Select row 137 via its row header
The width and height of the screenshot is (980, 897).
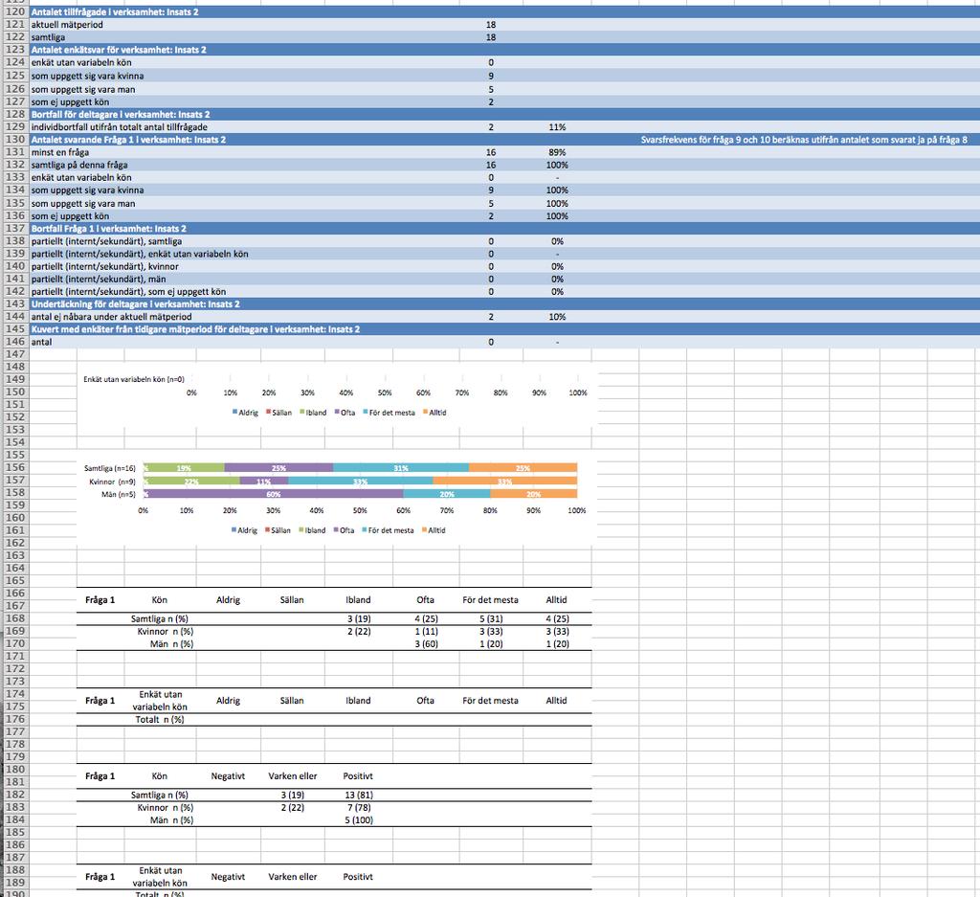point(15,229)
